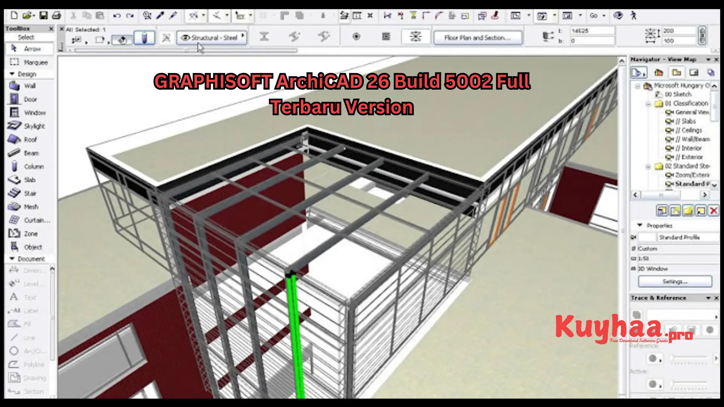The image size is (724, 407).
Task: Choose the Slab tool
Action: pos(29,180)
